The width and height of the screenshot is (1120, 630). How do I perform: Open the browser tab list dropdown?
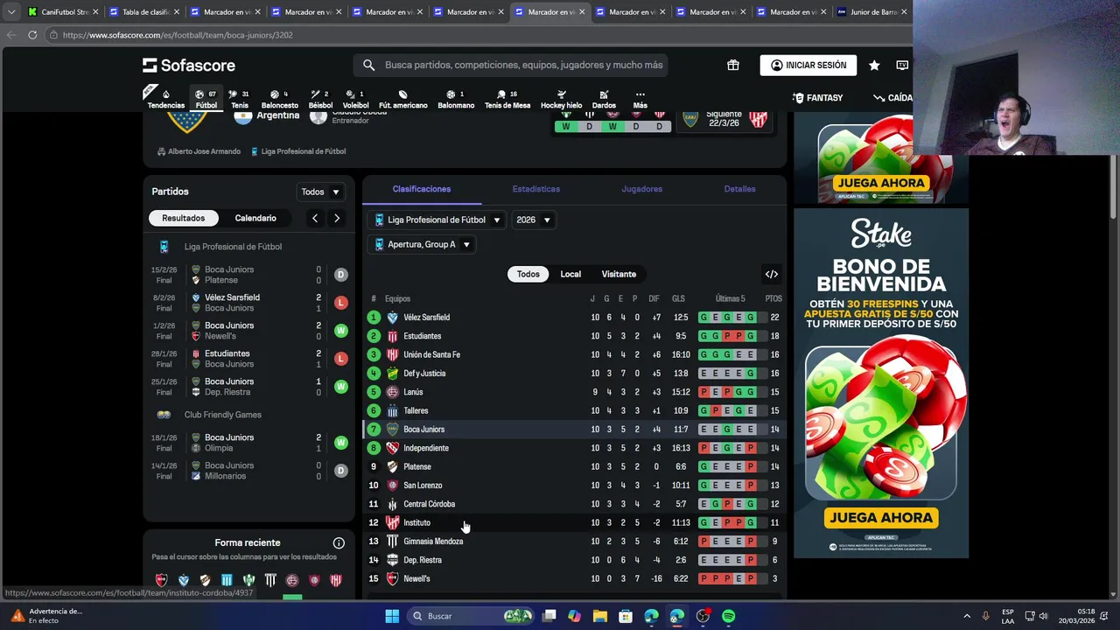click(x=11, y=12)
